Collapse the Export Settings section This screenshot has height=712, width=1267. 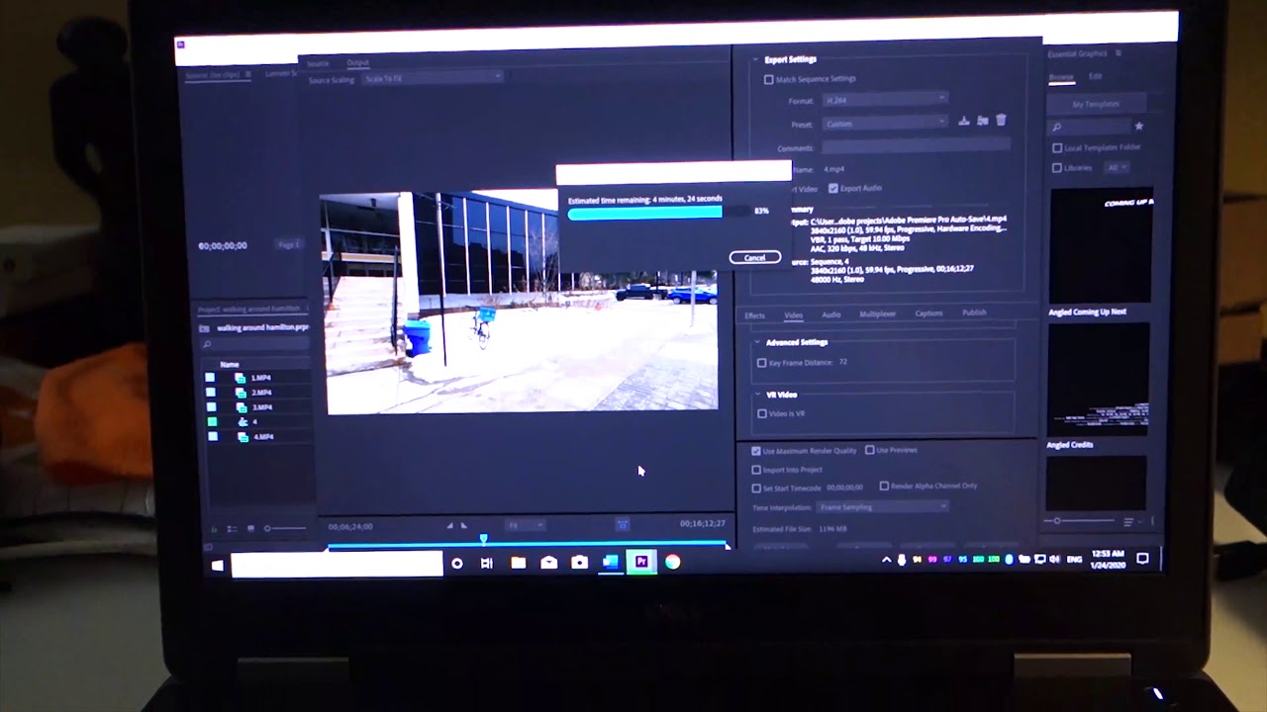pyautogui.click(x=755, y=59)
